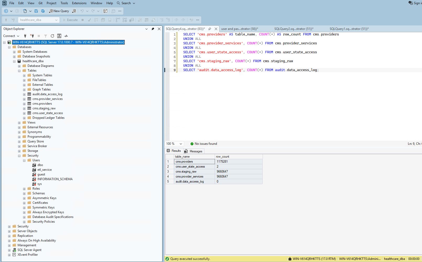Image resolution: width=422 pixels, height=262 pixels.
Task: Click Object Explorer Connect plug icon
Action: (25, 36)
